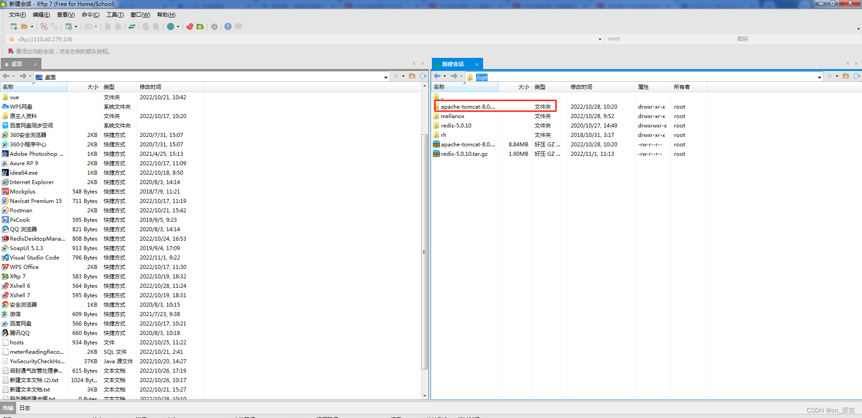Launch Xshell from the red Xshell icon
This screenshot has width=862, height=418.
point(189,26)
